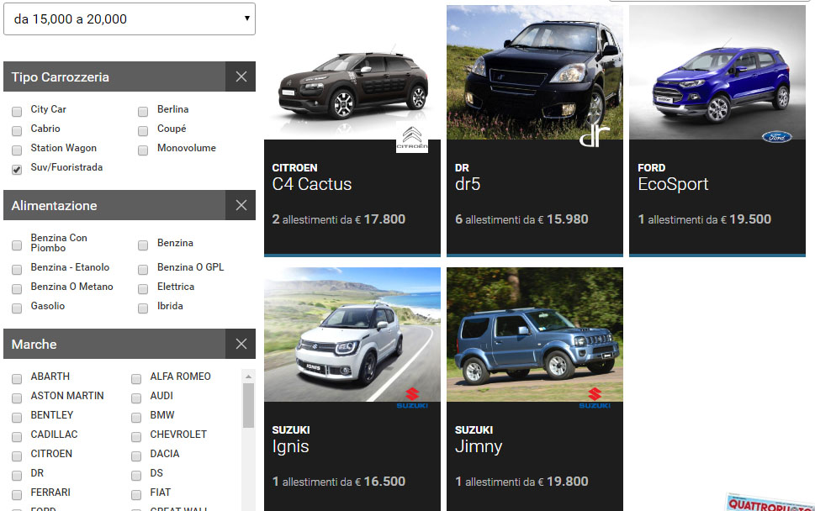This screenshot has height=511, width=815.
Task: Check the DACIA brand checkbox
Action: (136, 456)
